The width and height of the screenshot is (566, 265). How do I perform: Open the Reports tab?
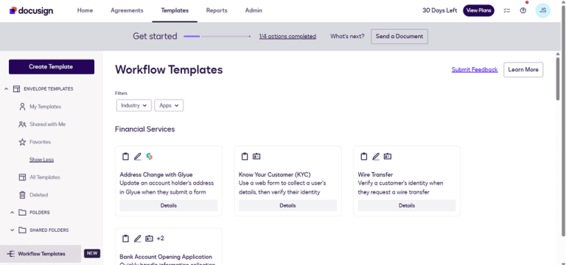click(x=217, y=10)
